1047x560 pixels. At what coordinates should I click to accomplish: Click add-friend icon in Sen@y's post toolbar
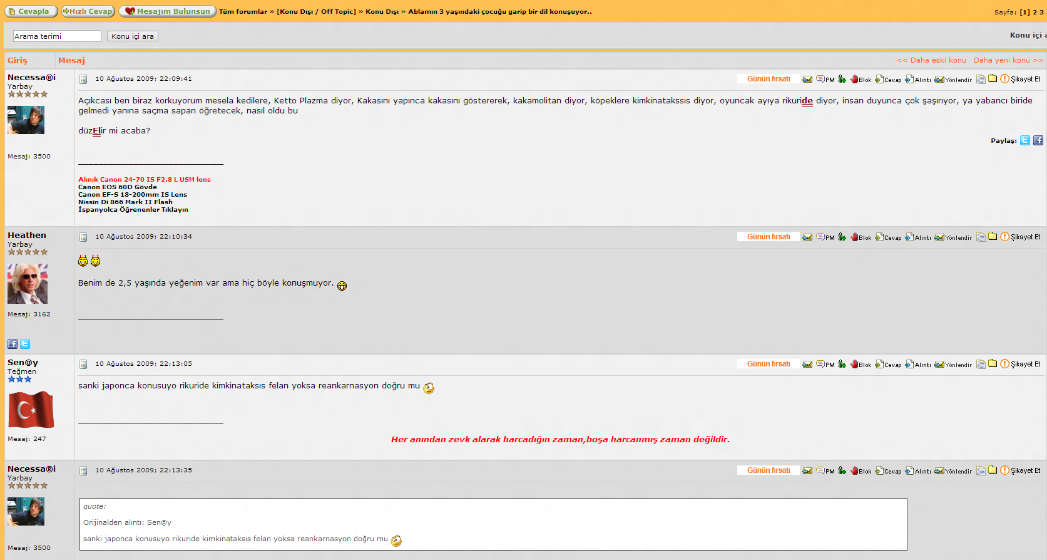(x=842, y=364)
